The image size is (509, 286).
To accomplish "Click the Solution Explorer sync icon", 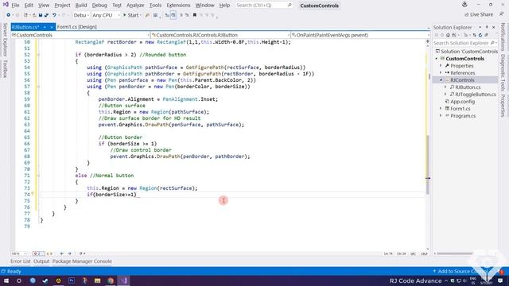I will point(474,35).
